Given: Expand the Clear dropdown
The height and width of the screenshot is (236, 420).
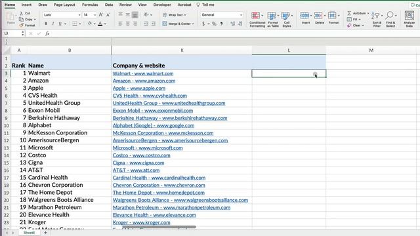Looking at the screenshot, I should [363, 26].
